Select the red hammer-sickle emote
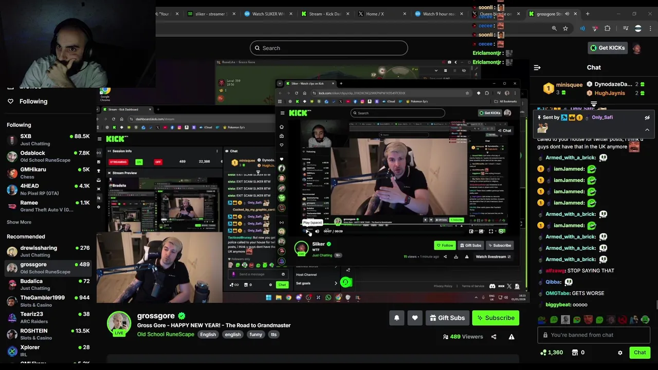 click(623, 320)
